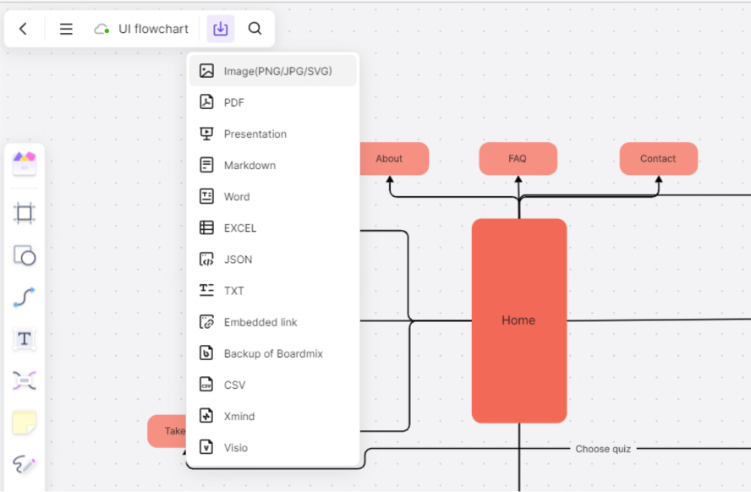Click the highlighted export icon
This screenshot has height=492, width=751.
(221, 28)
